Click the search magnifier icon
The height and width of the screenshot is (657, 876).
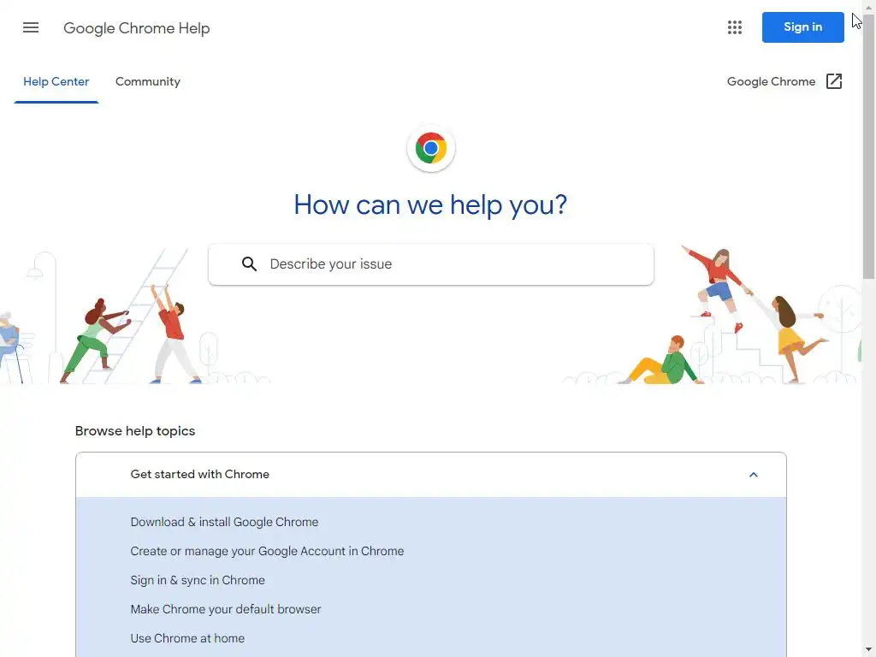coord(249,264)
